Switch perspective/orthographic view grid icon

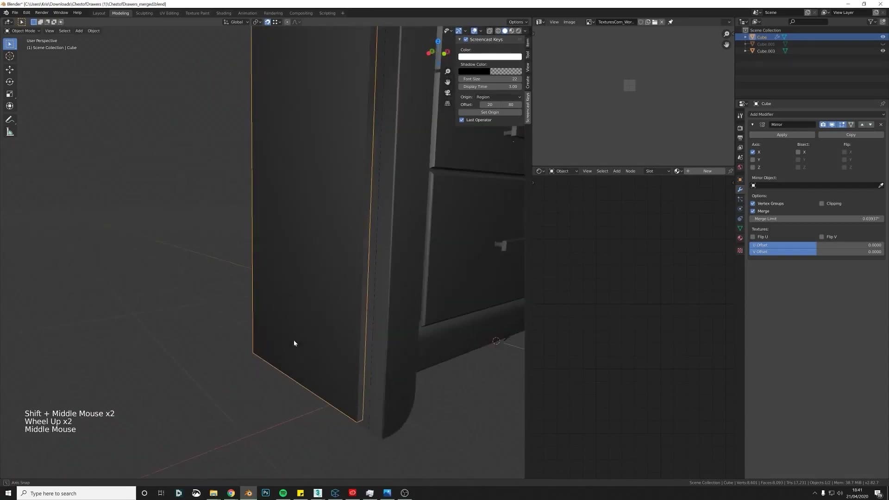coord(447,103)
